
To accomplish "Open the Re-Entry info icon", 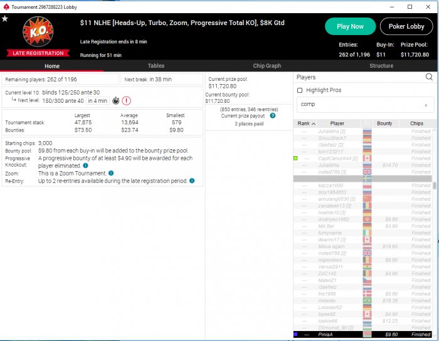I will 192,181.
